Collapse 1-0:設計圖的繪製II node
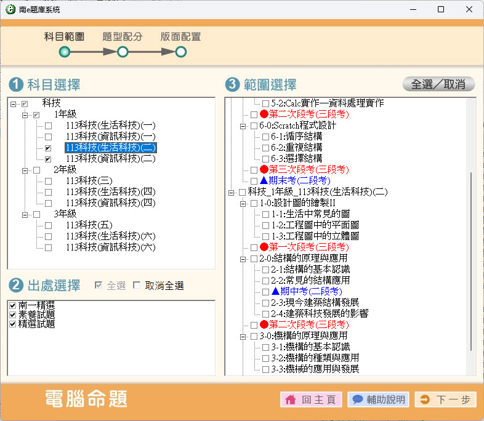The height and width of the screenshot is (421, 484). tap(243, 204)
